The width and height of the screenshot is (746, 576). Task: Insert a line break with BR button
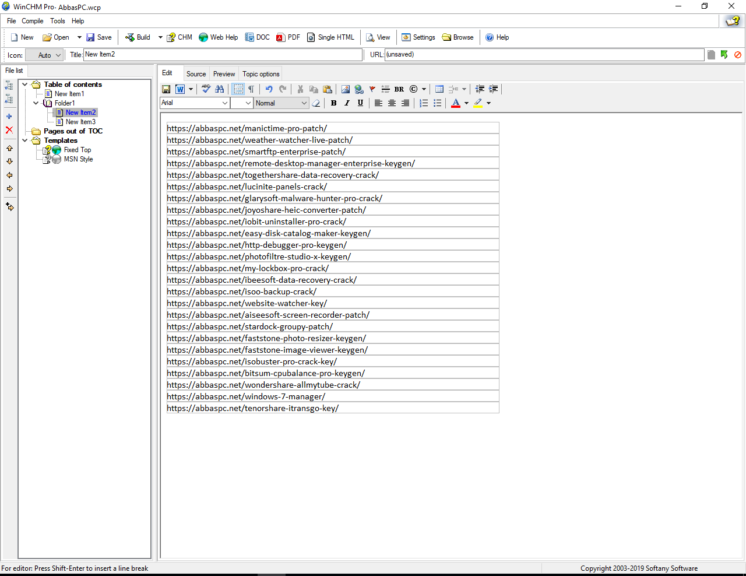399,89
